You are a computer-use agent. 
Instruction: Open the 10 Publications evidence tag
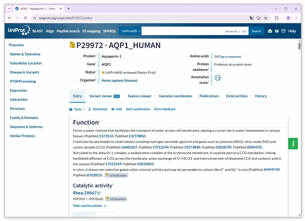point(116,175)
